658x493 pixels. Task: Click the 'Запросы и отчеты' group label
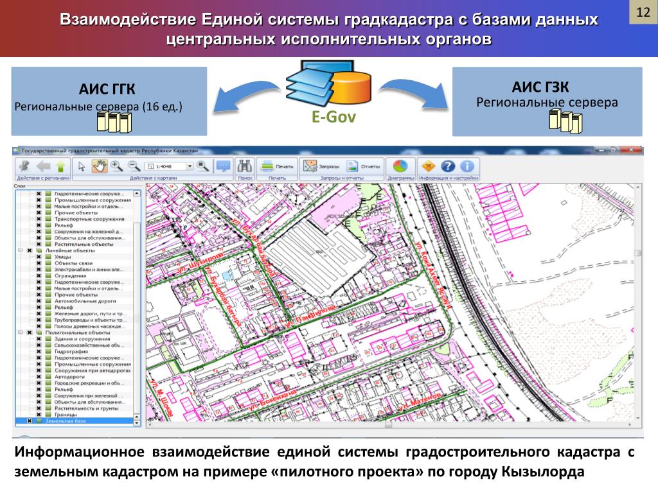pos(342,178)
